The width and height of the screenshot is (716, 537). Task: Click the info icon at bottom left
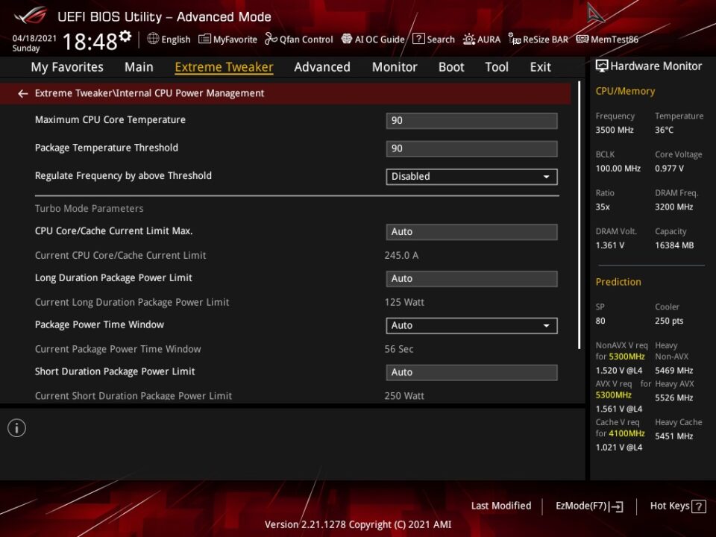click(16, 427)
